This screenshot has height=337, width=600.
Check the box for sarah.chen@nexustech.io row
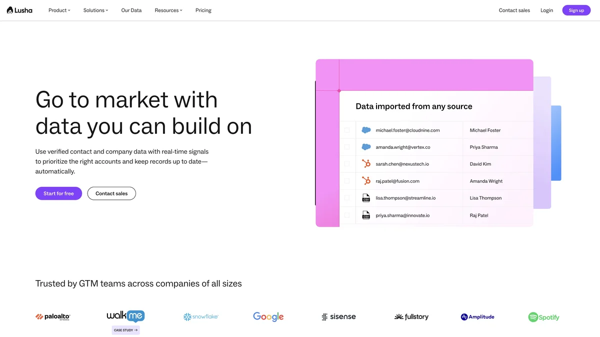pos(347,164)
